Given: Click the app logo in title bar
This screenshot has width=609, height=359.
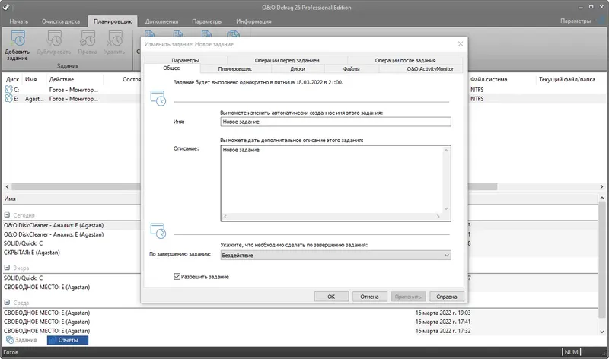Looking at the screenshot, I should tap(6, 7).
